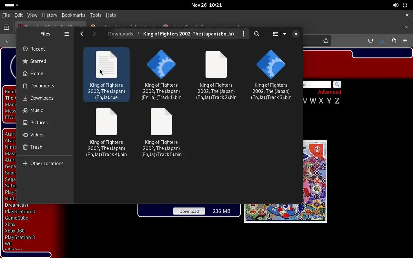Search files with magnifier icon
Image resolution: width=413 pixels, height=258 pixels.
[x=257, y=34]
